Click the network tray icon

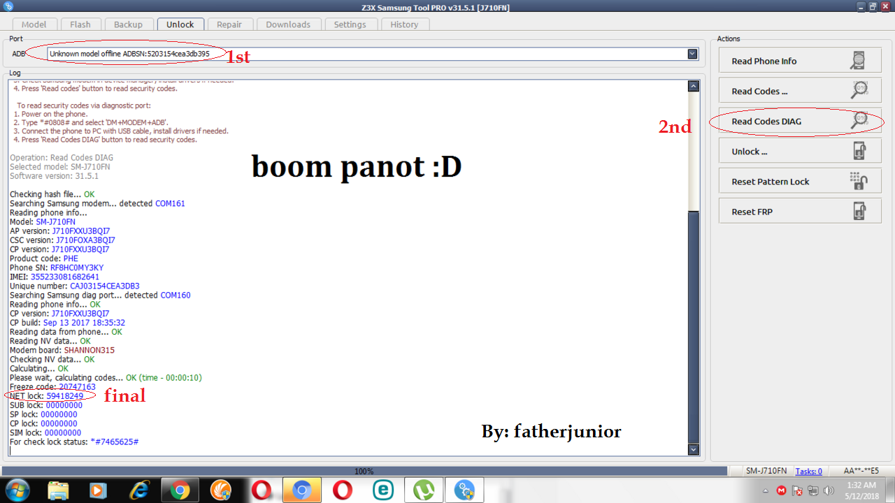pyautogui.click(x=813, y=490)
